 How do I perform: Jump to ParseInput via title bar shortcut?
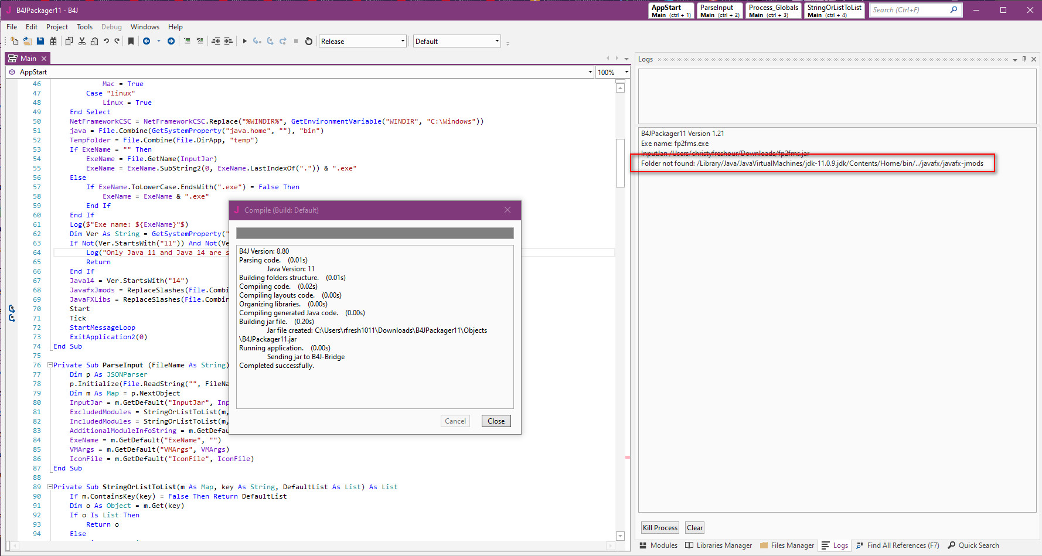point(720,11)
